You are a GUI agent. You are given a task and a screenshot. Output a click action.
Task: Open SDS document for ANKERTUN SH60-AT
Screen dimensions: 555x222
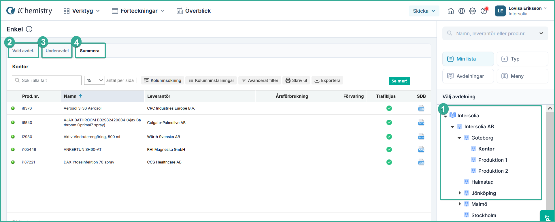click(421, 149)
